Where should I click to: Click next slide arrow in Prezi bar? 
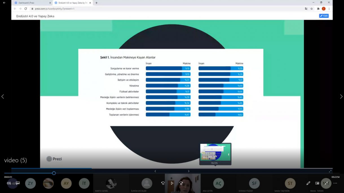[189, 171]
